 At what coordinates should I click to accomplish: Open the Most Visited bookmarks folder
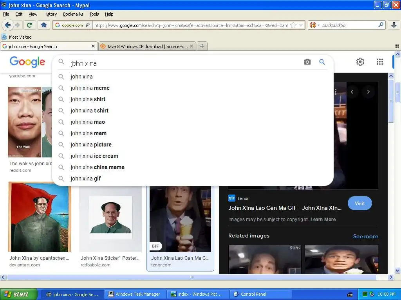(x=17, y=37)
